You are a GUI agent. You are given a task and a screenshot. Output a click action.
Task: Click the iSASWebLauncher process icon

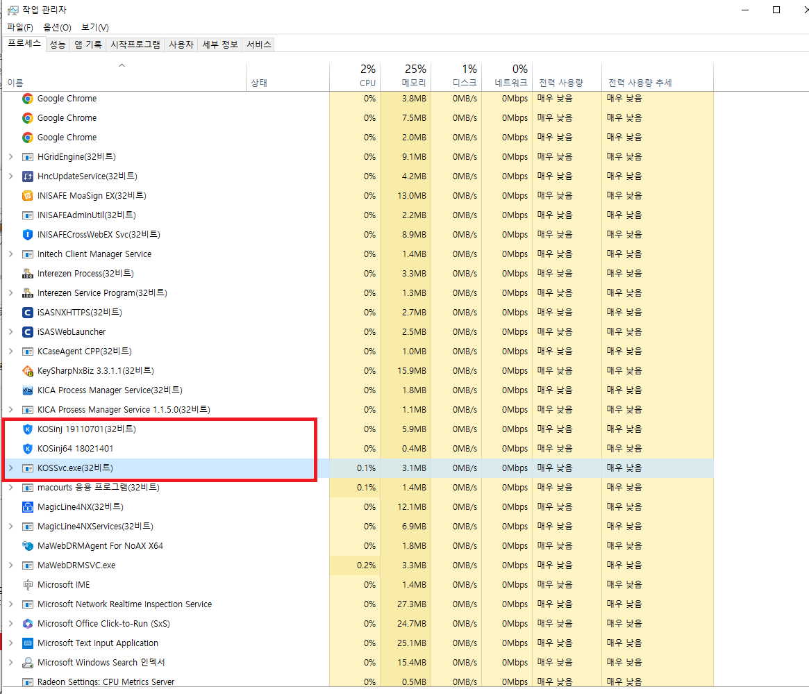click(x=28, y=332)
